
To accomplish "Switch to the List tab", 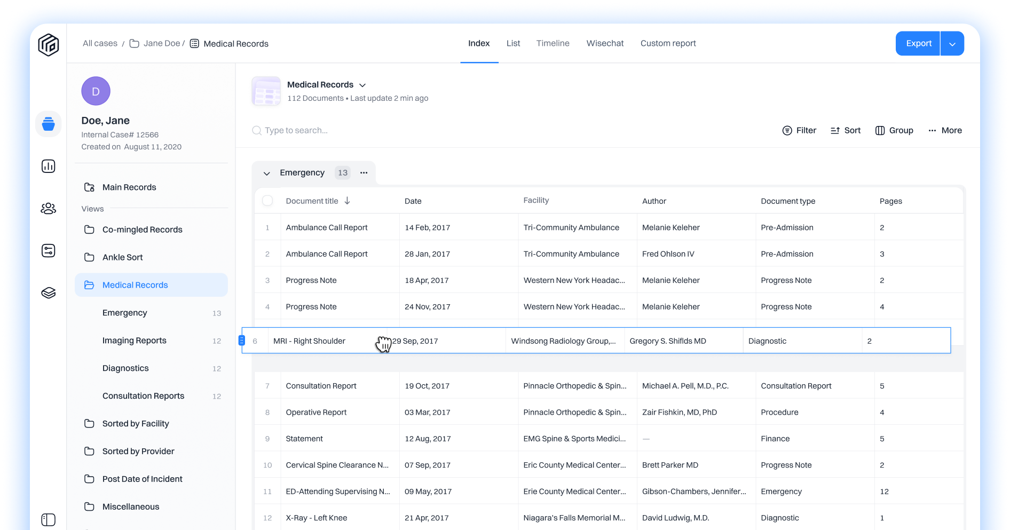I will (513, 43).
